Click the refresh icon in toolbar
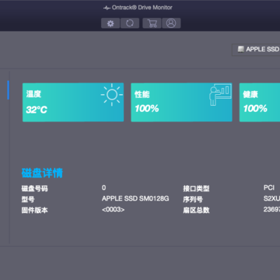Viewport: 280px width, 280px height. (130, 23)
